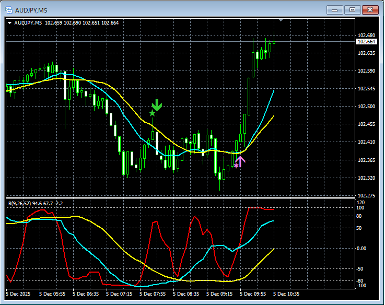Viewport: 385px width, 305px height.
Task: Click the AUDJPY,M5 symbol label in chart
Action: [x=28, y=23]
